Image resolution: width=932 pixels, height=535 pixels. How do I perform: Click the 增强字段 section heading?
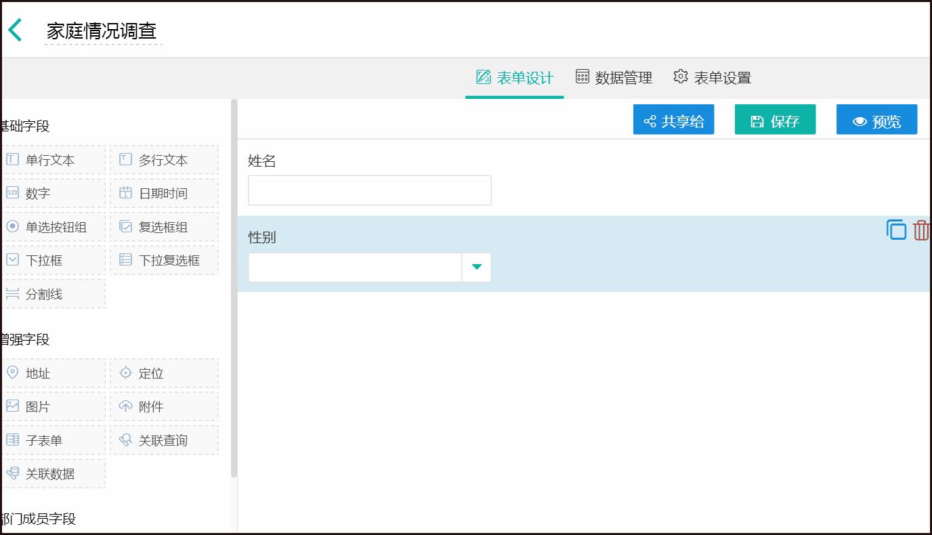tap(25, 339)
